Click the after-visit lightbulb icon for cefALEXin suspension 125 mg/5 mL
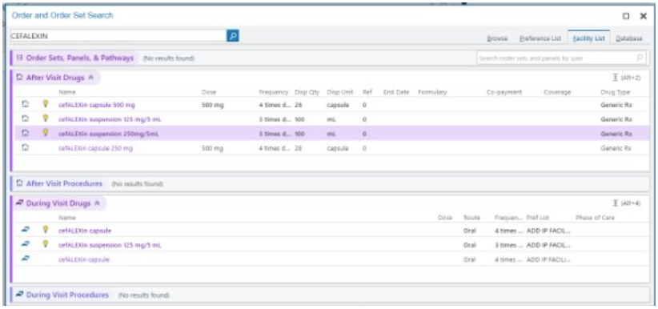This screenshot has height=309, width=658. (x=46, y=118)
